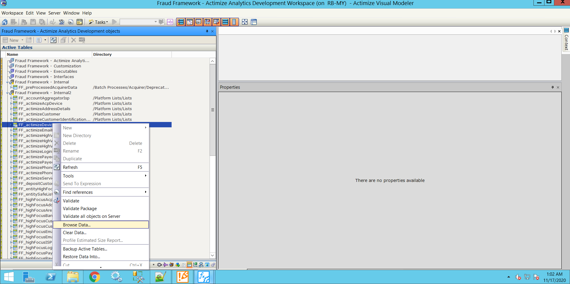Select Validate Package in context menu
This screenshot has height=284, width=570.
101,208
